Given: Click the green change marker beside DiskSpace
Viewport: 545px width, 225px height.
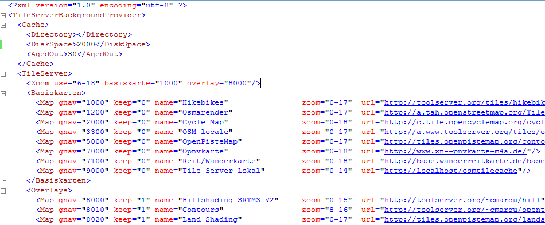Looking at the screenshot, I should (x=1, y=45).
